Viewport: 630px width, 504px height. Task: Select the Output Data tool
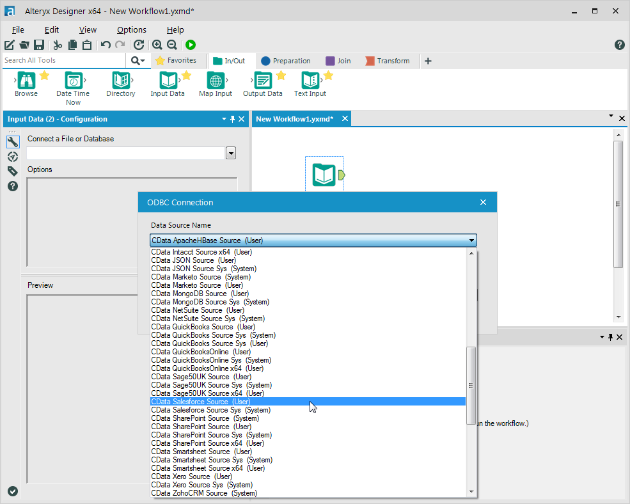[x=263, y=81]
